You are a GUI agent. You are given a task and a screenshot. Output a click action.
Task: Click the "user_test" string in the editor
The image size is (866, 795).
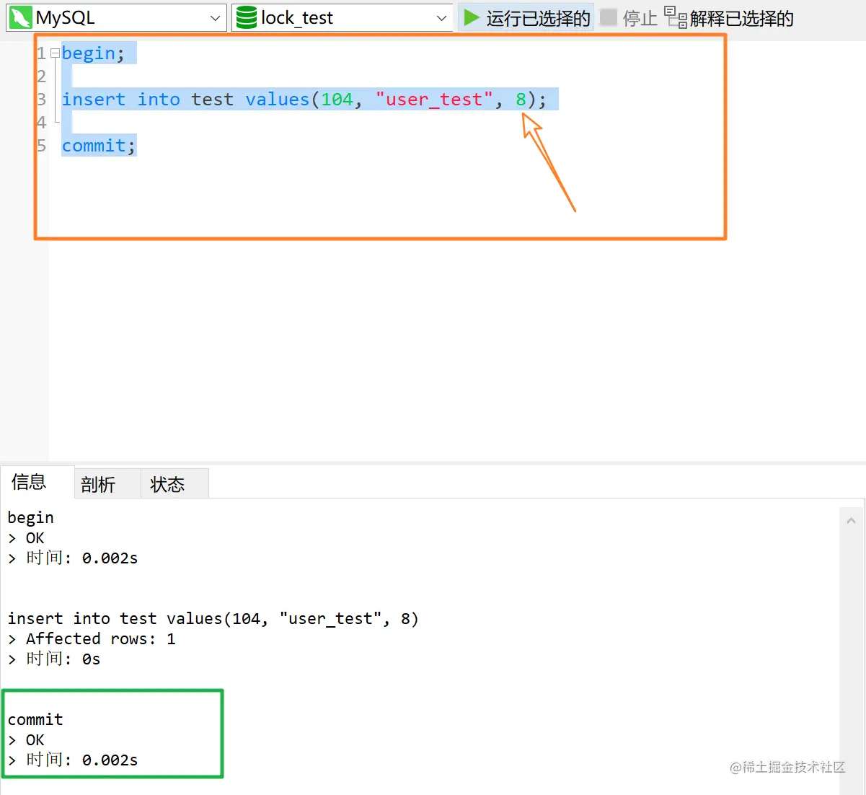(x=434, y=100)
